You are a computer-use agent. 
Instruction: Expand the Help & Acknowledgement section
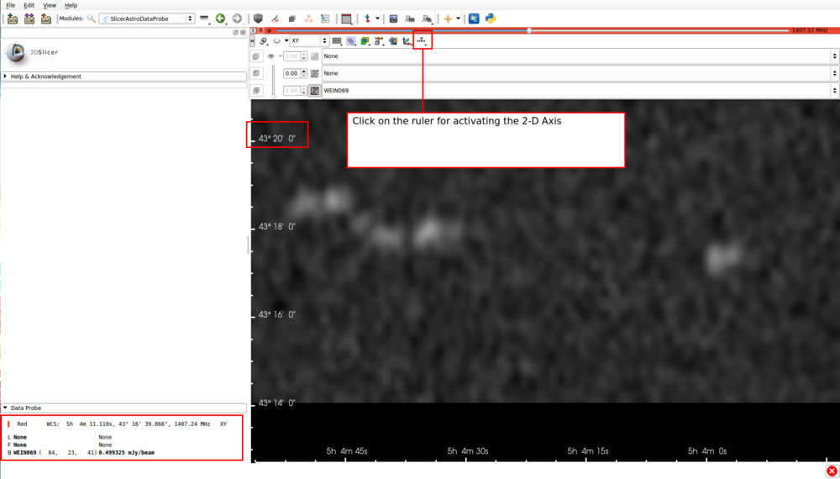(45, 76)
